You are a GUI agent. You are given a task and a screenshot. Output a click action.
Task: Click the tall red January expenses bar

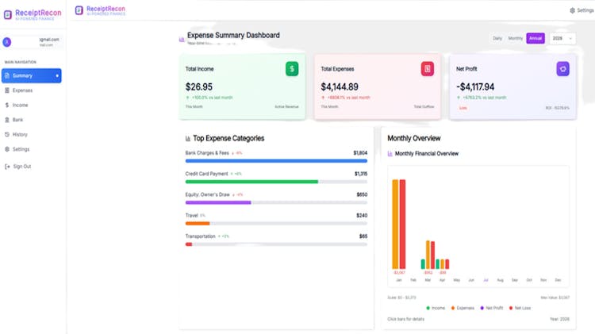pos(402,224)
